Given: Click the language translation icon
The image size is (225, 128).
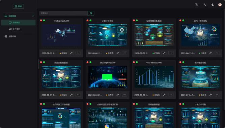Looking at the screenshot, I should [x=196, y=5].
